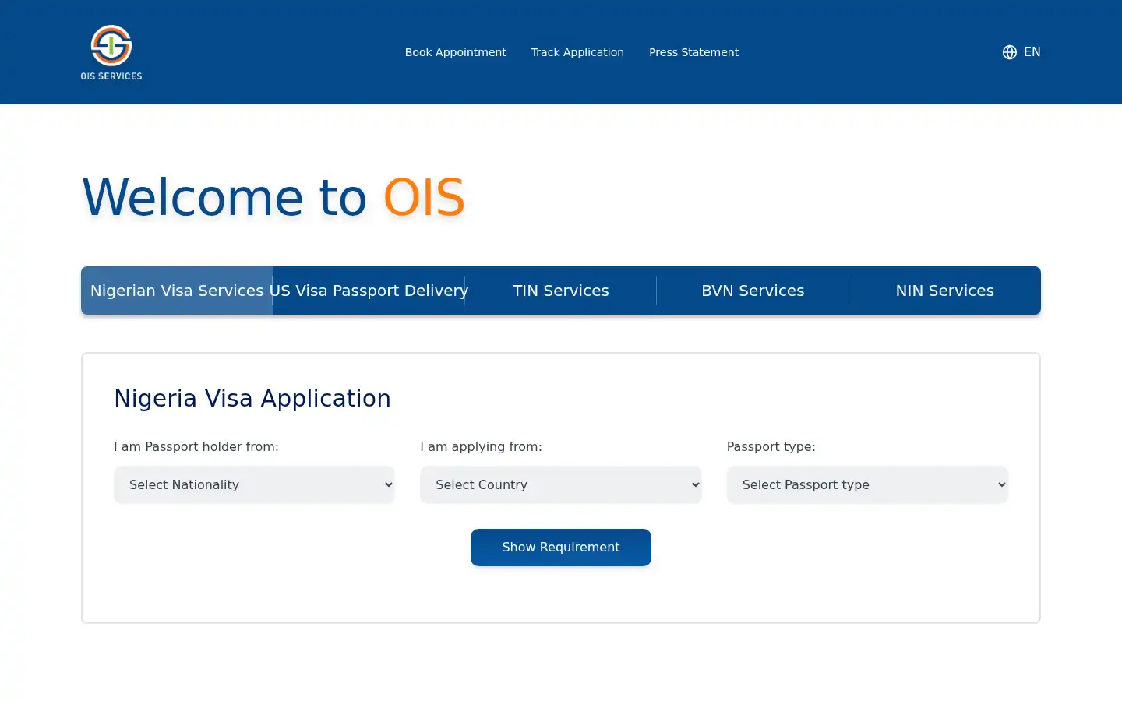Expand the Select Country dropdown

(x=561, y=484)
